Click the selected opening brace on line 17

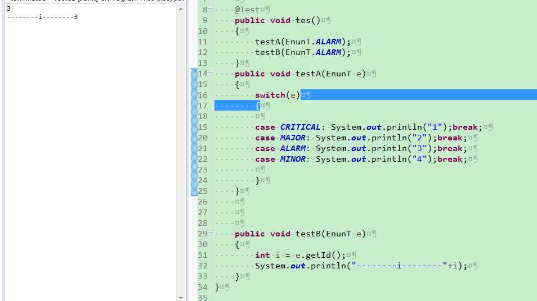click(257, 106)
